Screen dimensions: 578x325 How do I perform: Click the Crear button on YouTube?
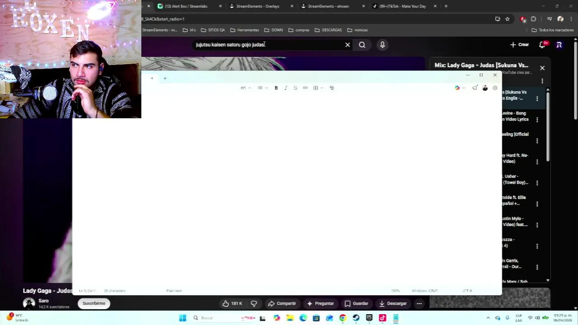point(519,45)
